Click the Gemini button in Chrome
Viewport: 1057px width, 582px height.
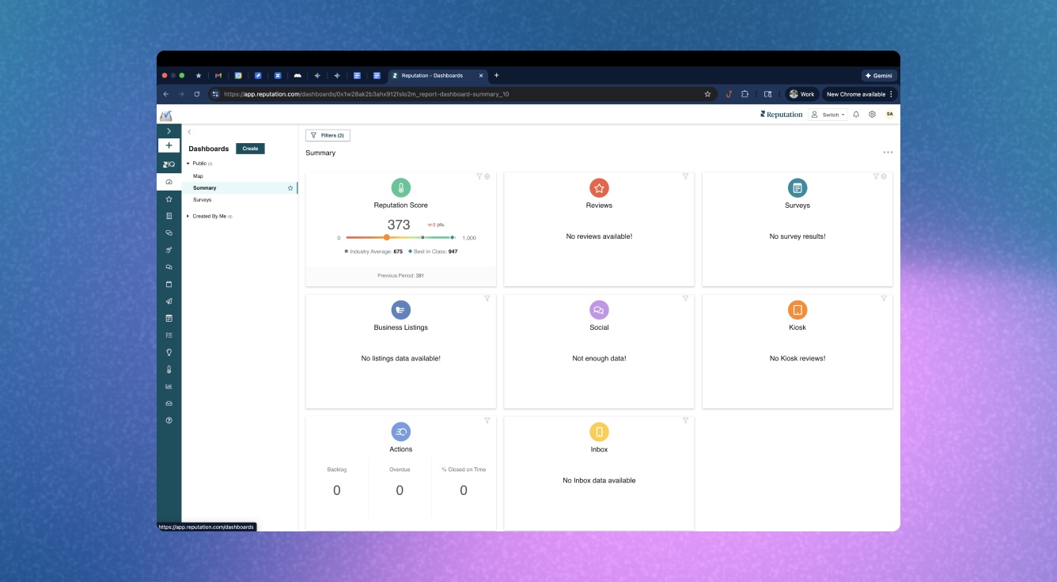click(x=879, y=76)
